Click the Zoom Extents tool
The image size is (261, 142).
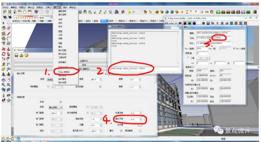[8, 85]
